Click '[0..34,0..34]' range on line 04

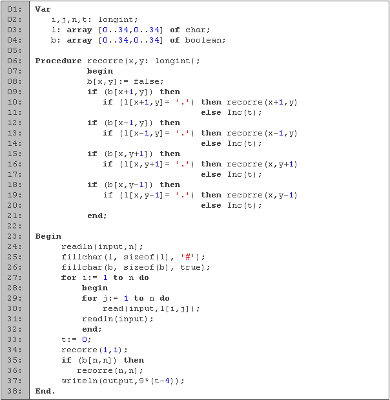pyautogui.click(x=130, y=40)
